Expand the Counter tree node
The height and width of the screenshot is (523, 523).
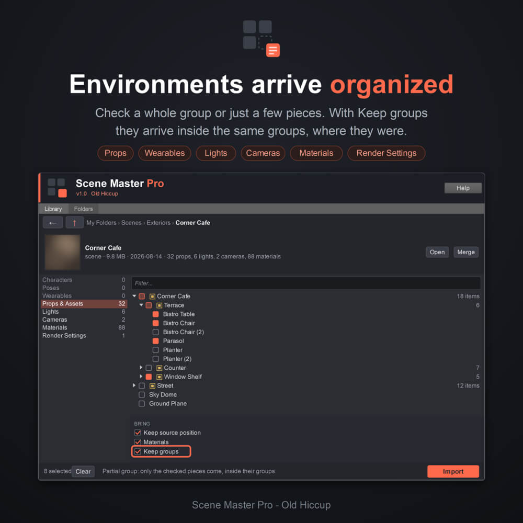[141, 368]
